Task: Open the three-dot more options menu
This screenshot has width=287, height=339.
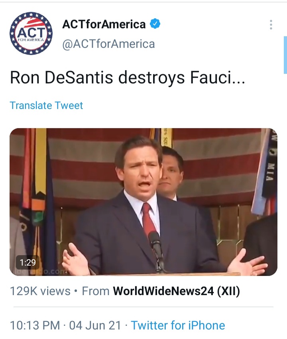Action: tap(271, 25)
